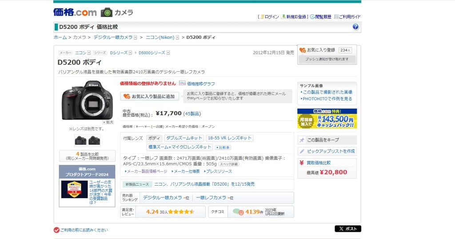Viewport: 455px width, 239px height.
Task: Open PHOTOHITOで作例を見る link
Action: [327, 99]
